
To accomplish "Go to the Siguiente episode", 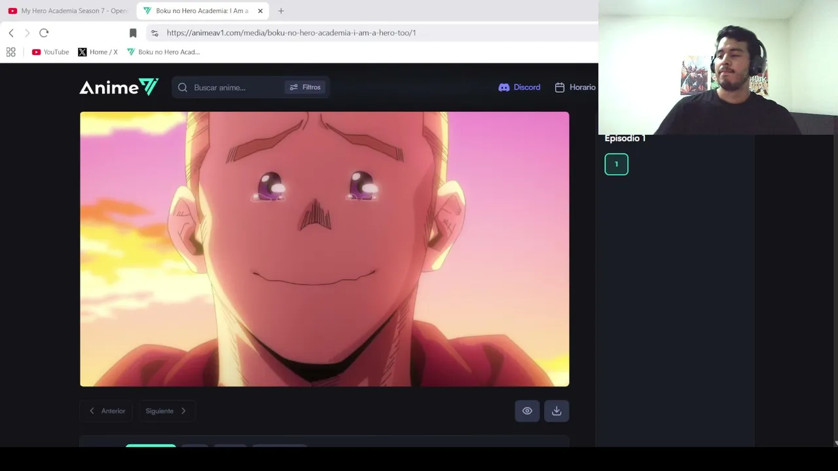I will (166, 411).
